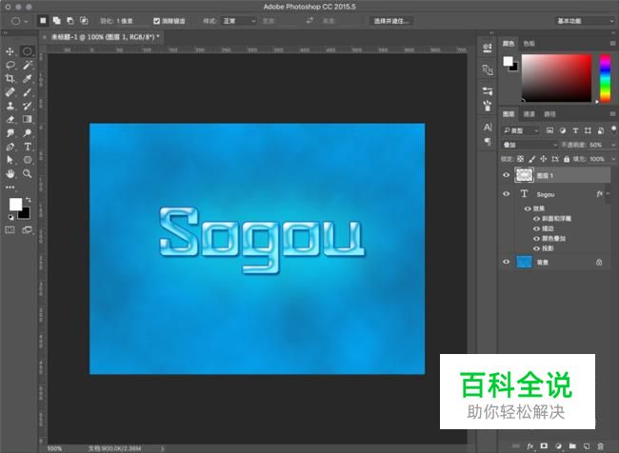Select the Eyedropper tool
619x453 pixels.
(27, 79)
